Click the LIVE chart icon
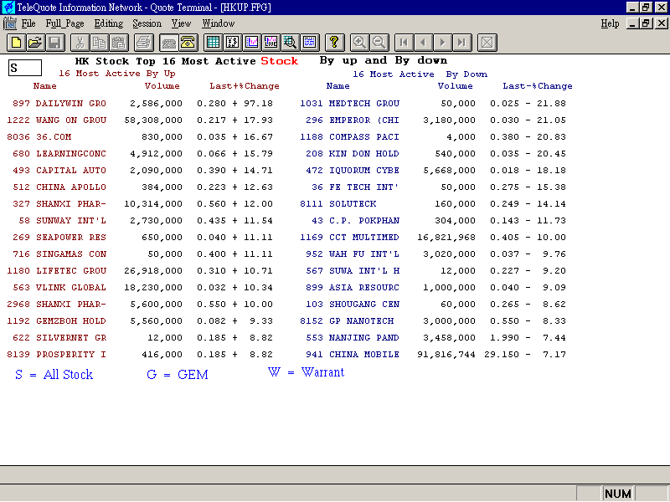 tap(271, 43)
